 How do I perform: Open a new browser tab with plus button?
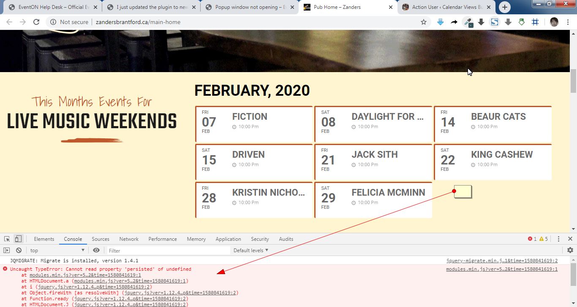coord(505,7)
